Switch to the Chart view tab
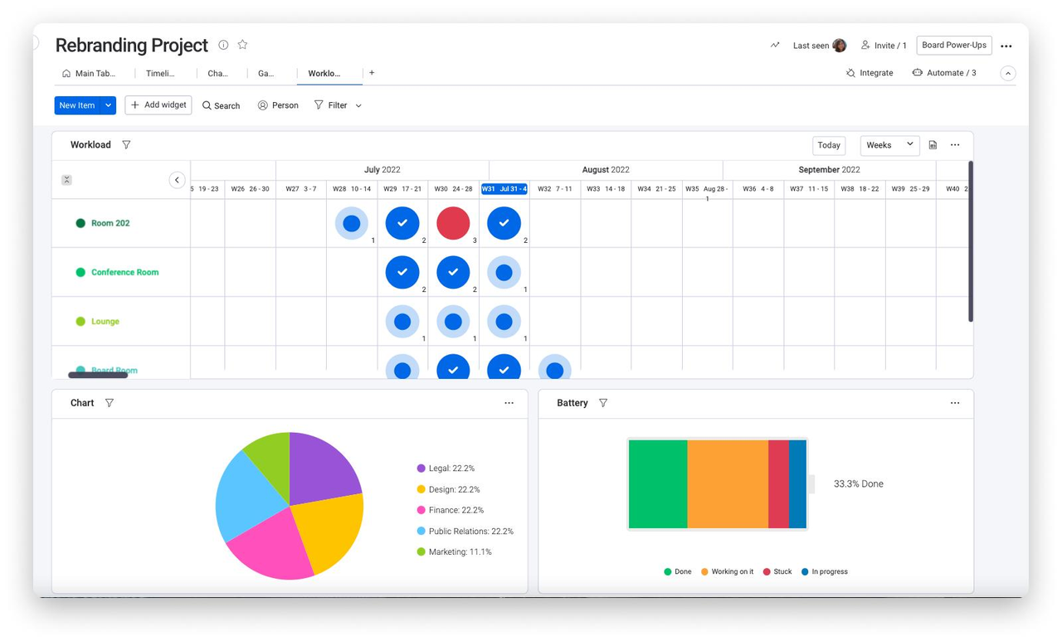The width and height of the screenshot is (1062, 641). pos(218,74)
